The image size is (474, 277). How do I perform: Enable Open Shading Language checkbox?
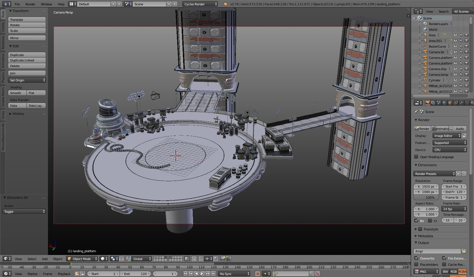(x=416, y=157)
